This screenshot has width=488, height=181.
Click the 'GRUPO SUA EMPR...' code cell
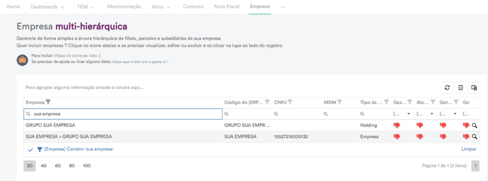click(247, 125)
